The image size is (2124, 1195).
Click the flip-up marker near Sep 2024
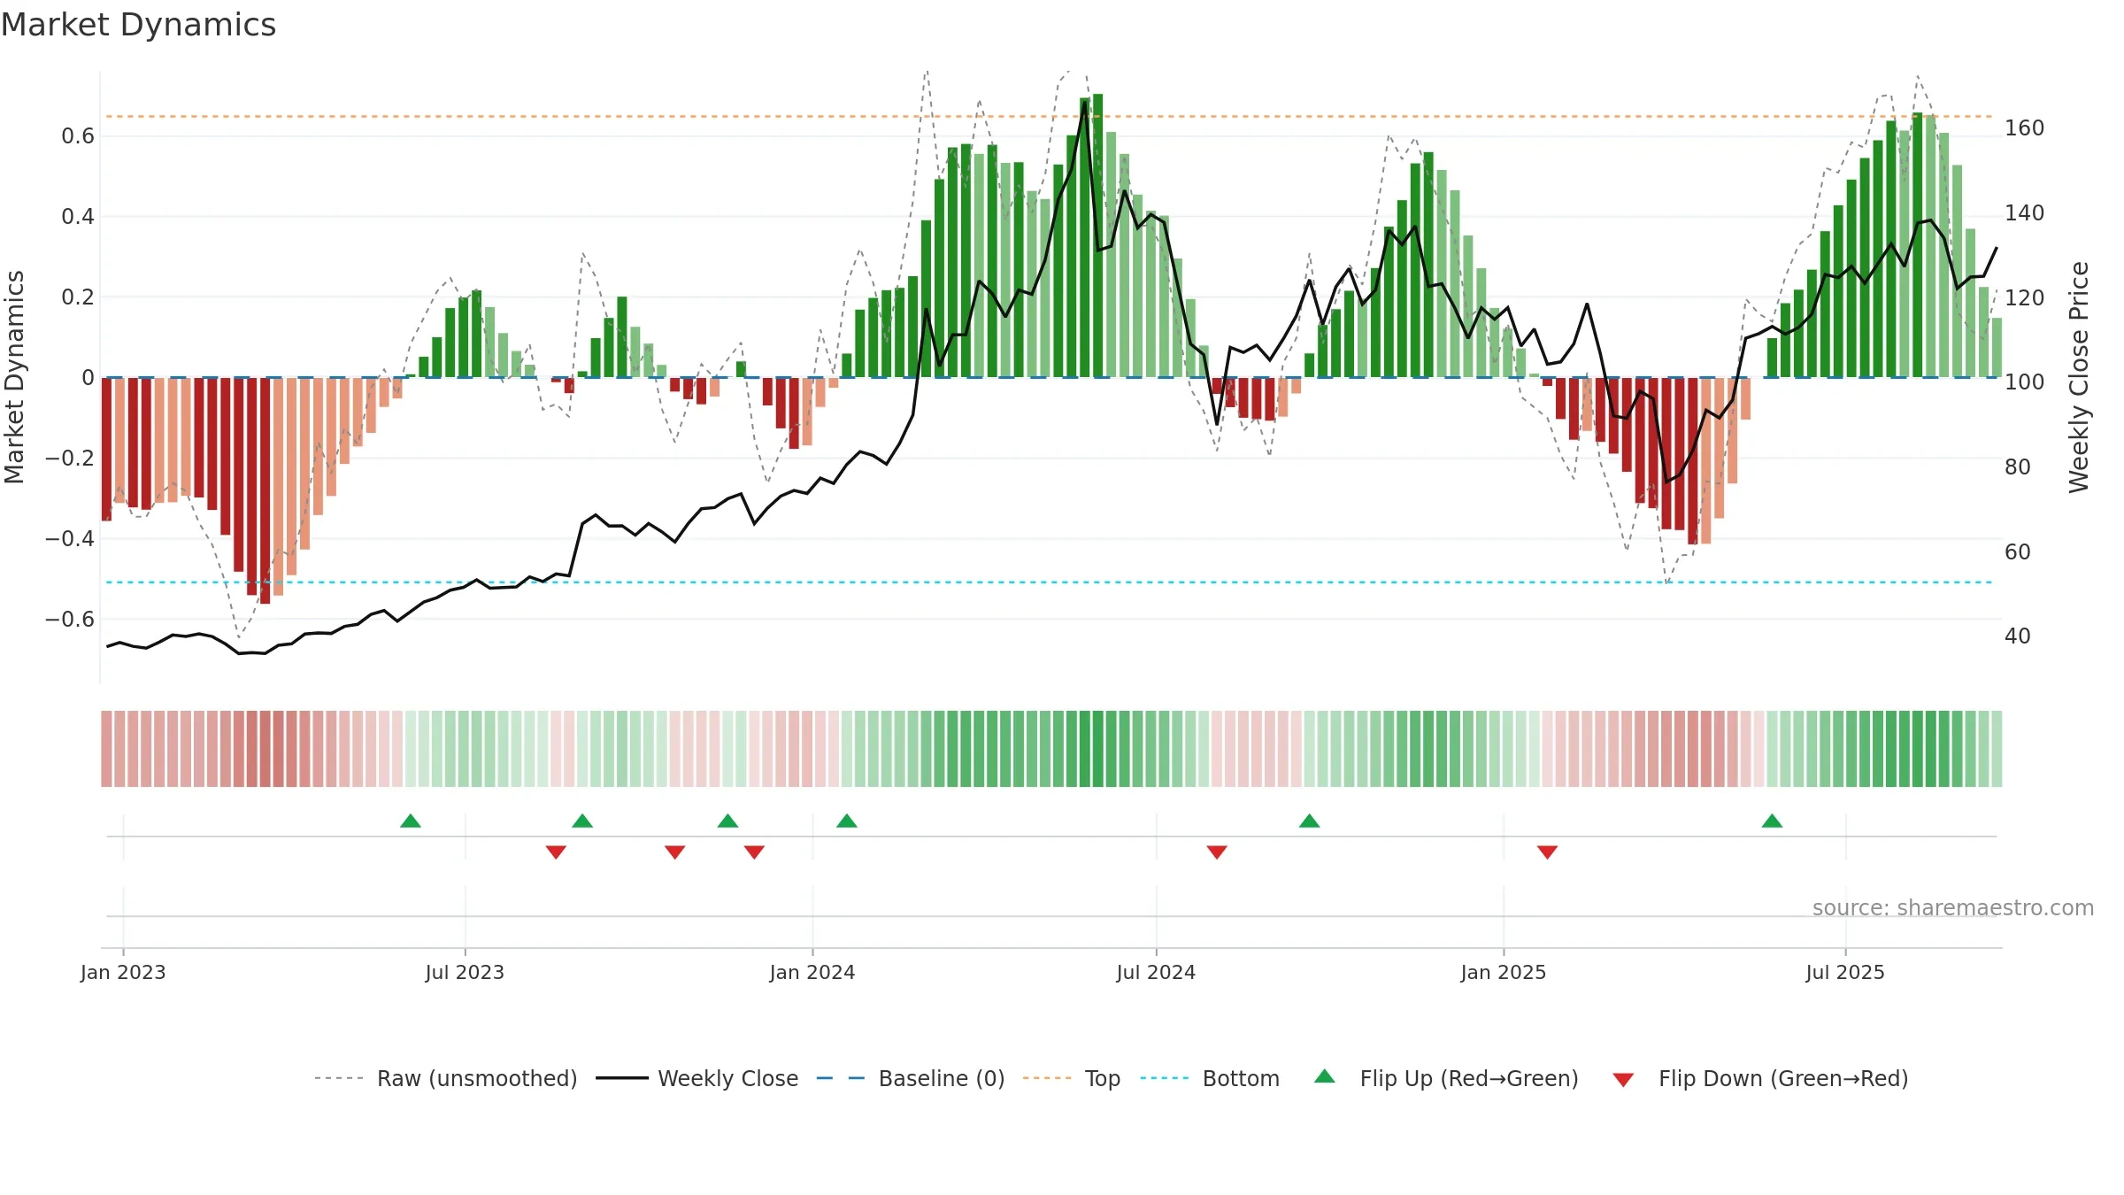point(1310,821)
